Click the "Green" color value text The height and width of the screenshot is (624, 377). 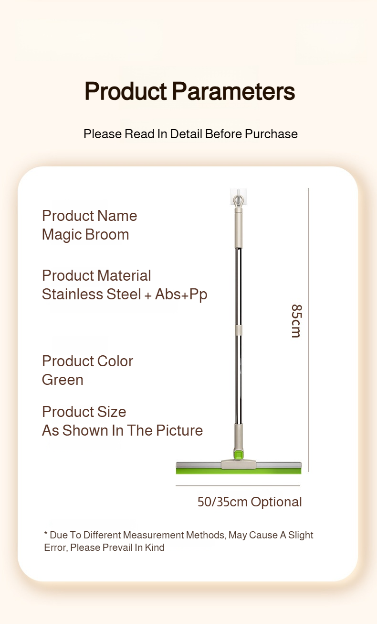click(63, 380)
